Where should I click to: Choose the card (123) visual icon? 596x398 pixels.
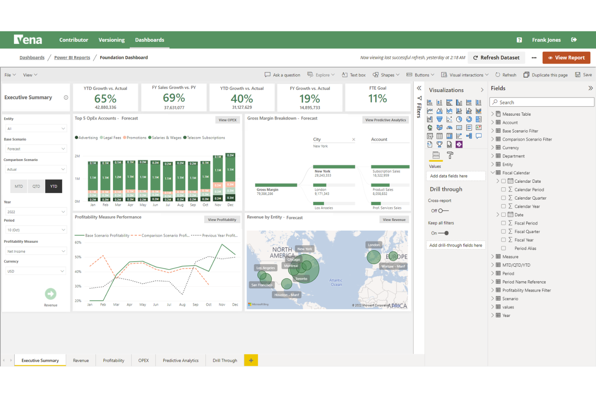click(x=459, y=127)
